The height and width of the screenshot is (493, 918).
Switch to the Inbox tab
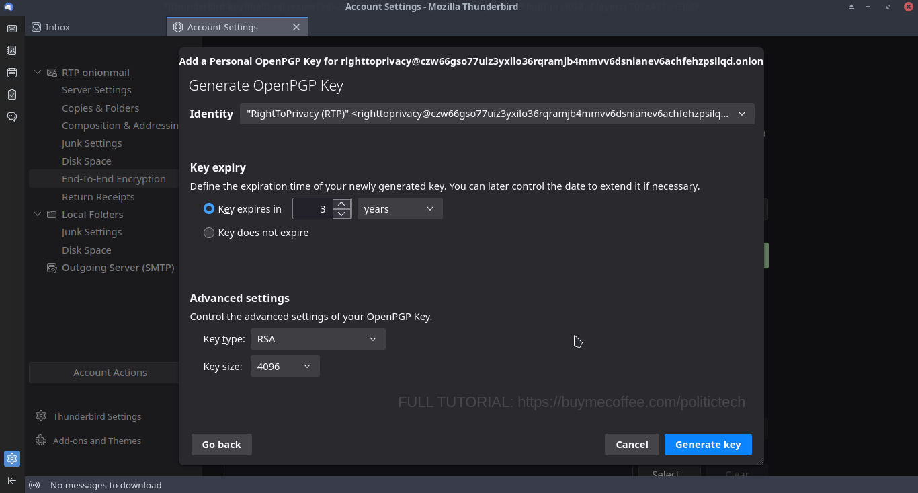coord(96,27)
